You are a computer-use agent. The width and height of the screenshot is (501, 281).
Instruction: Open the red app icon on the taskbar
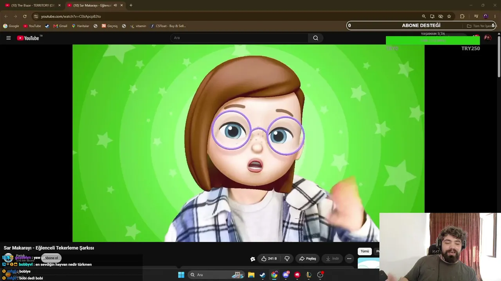click(297, 275)
